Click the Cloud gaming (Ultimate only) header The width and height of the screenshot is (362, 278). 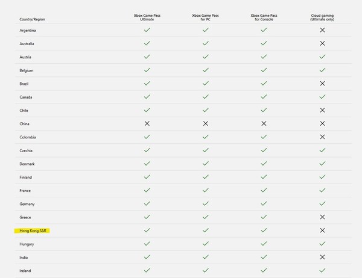point(322,16)
